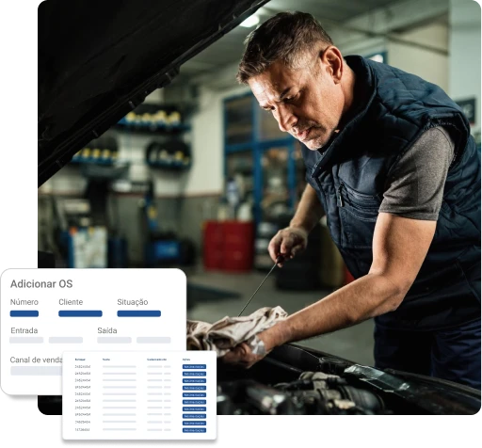482x448 pixels.
Task: Click the blue action button in table's bottom row
Action: click(x=194, y=430)
